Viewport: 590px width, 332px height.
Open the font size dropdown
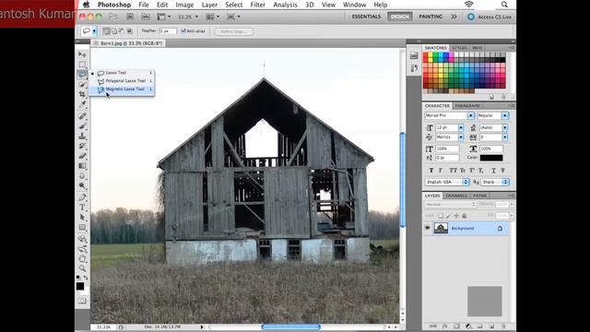(461, 127)
